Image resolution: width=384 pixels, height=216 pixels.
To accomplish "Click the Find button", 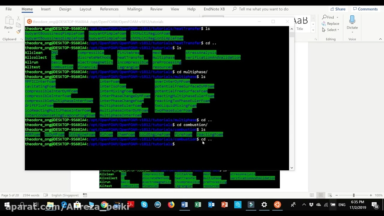I will click(x=328, y=18).
